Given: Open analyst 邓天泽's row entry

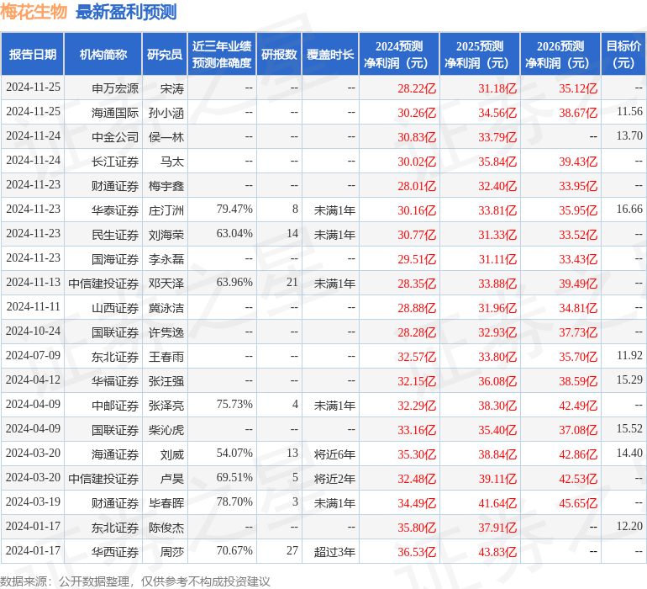Looking at the screenshot, I should (166, 284).
